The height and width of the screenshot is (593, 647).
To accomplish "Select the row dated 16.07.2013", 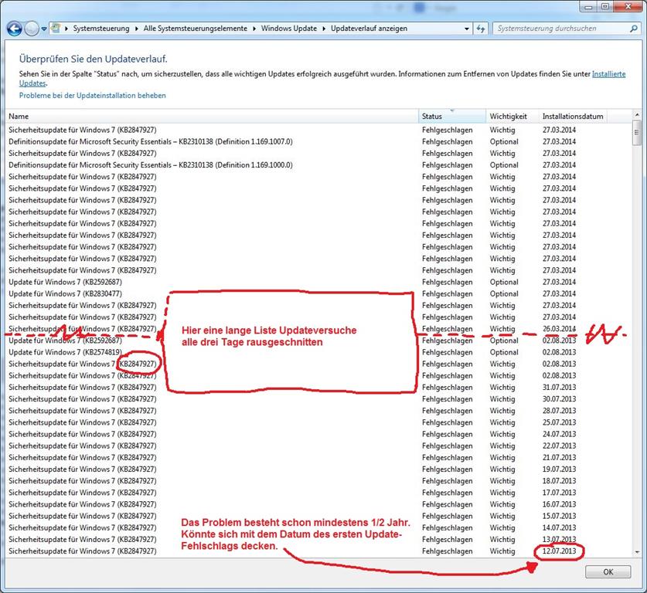I will click(318, 504).
